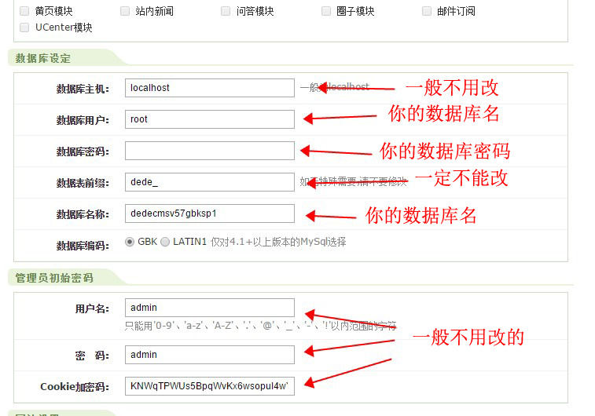Click the 用户名 label

click(92, 309)
